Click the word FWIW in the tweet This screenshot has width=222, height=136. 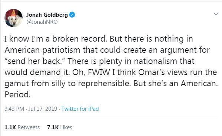pyautogui.click(x=99, y=72)
